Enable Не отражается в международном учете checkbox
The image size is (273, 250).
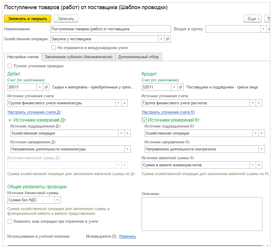[x=53, y=48]
